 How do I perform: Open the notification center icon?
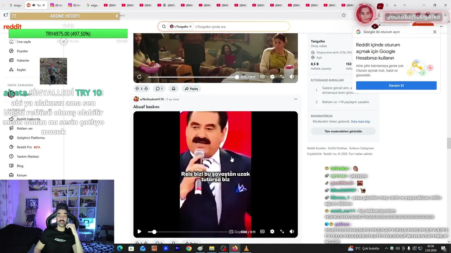(444, 248)
